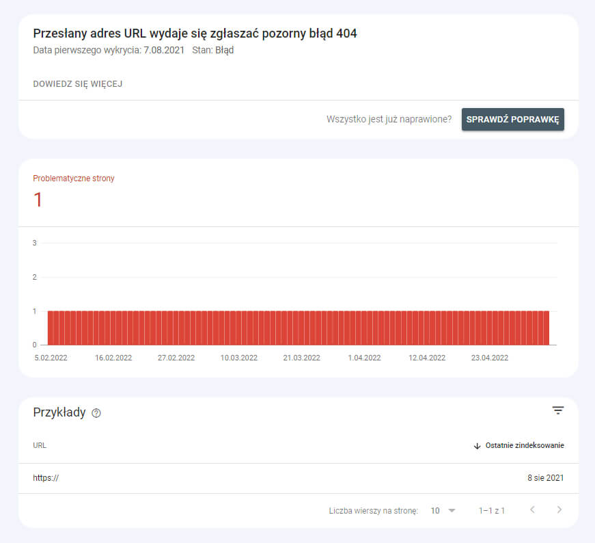
Task: Click the Stan: Błąd status text
Action: [215, 49]
